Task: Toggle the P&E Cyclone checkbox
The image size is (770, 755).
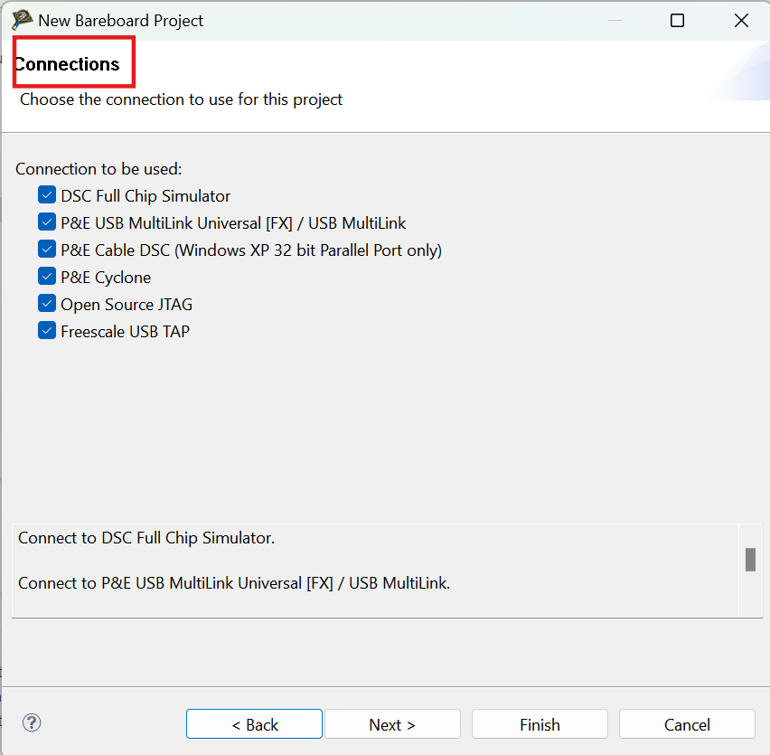Action: (x=46, y=276)
